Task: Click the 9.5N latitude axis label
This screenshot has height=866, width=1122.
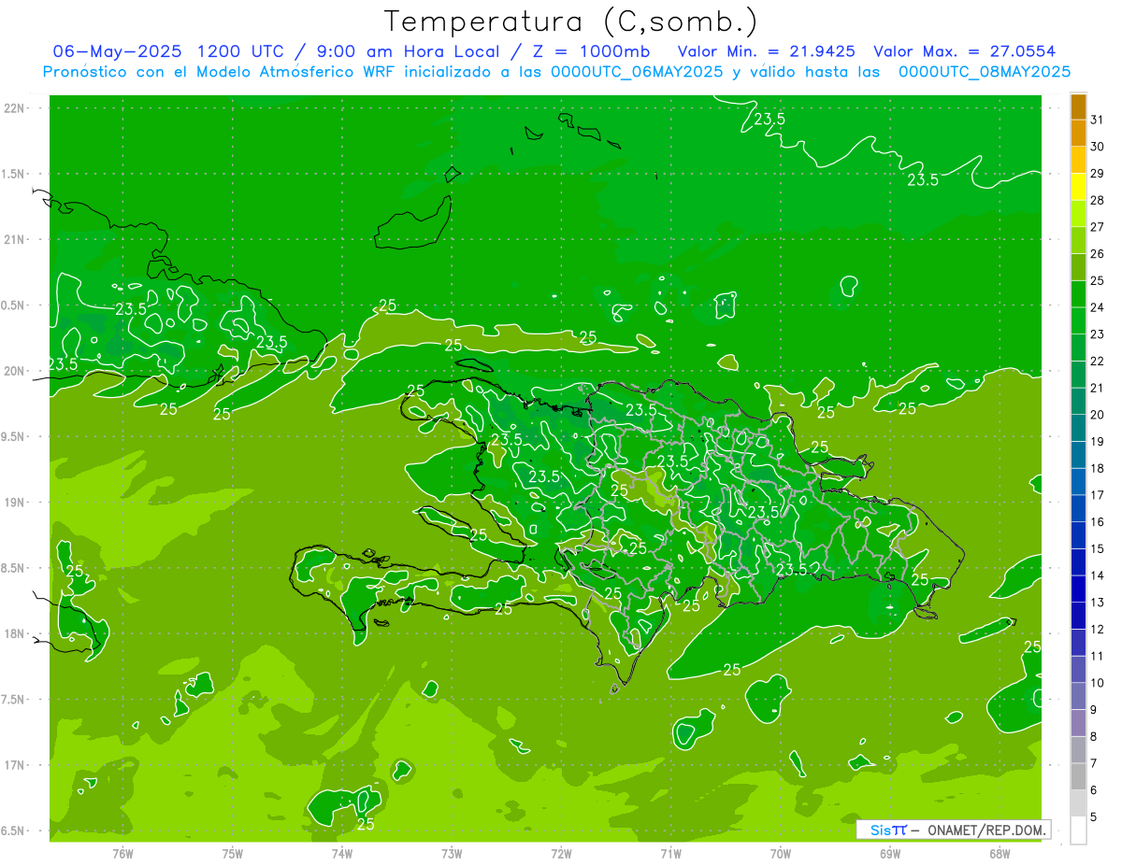Action: click(x=15, y=436)
